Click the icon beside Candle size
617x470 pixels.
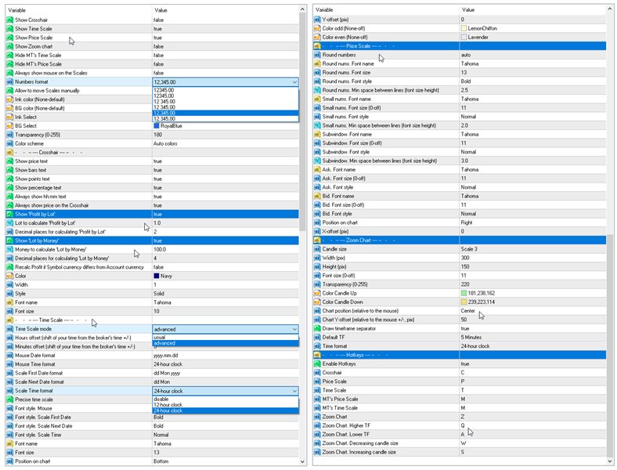tap(317, 249)
